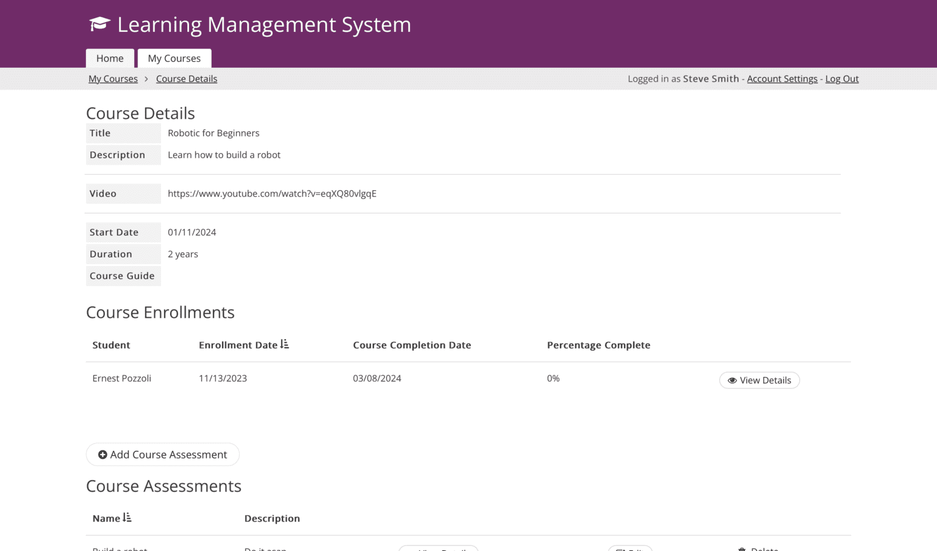Sort enrollments by Student column

[x=111, y=345]
